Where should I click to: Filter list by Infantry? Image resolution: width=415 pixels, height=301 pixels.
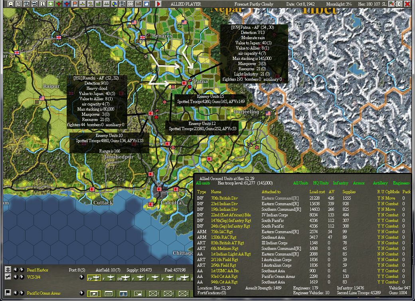340,183
